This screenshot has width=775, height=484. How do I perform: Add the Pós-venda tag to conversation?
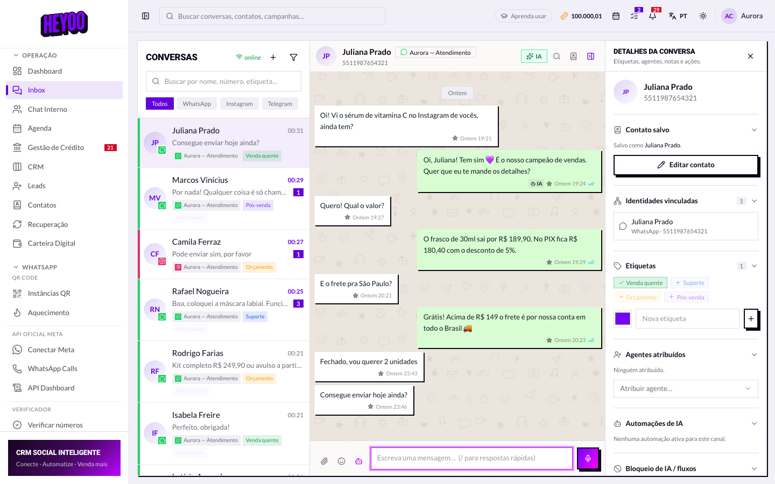point(686,297)
